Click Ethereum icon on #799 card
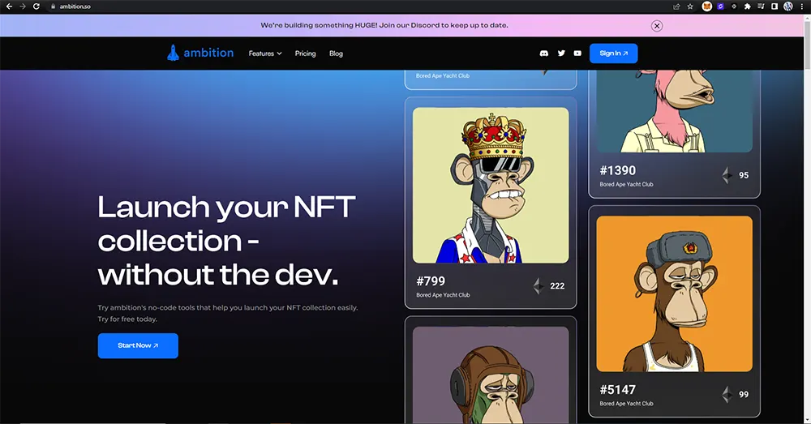811x424 pixels. (539, 286)
